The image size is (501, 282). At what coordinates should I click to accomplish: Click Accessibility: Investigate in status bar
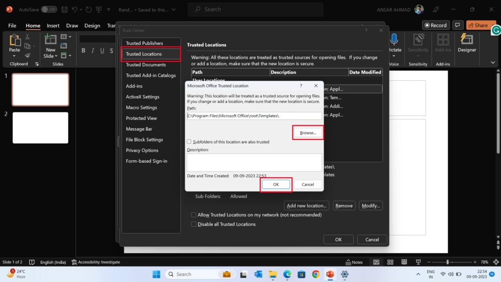pyautogui.click(x=96, y=262)
